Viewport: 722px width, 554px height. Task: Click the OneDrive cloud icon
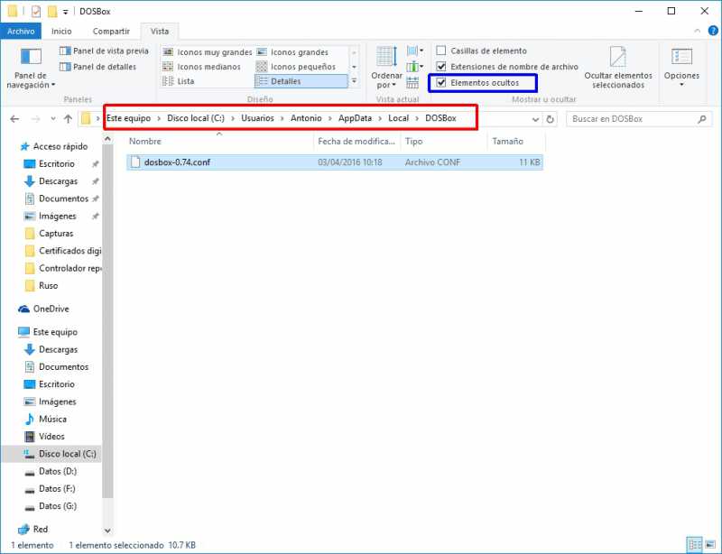click(24, 309)
